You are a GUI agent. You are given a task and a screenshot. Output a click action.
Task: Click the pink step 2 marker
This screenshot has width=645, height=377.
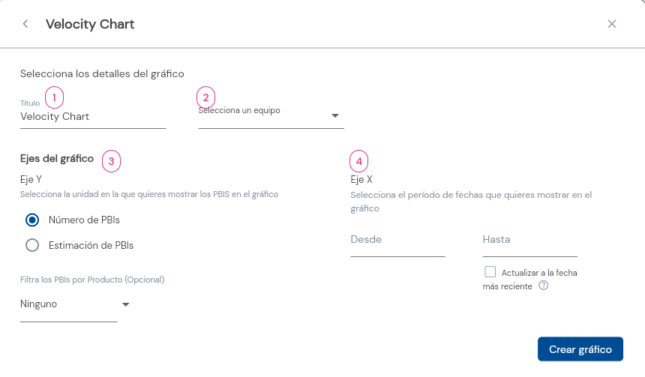point(205,97)
